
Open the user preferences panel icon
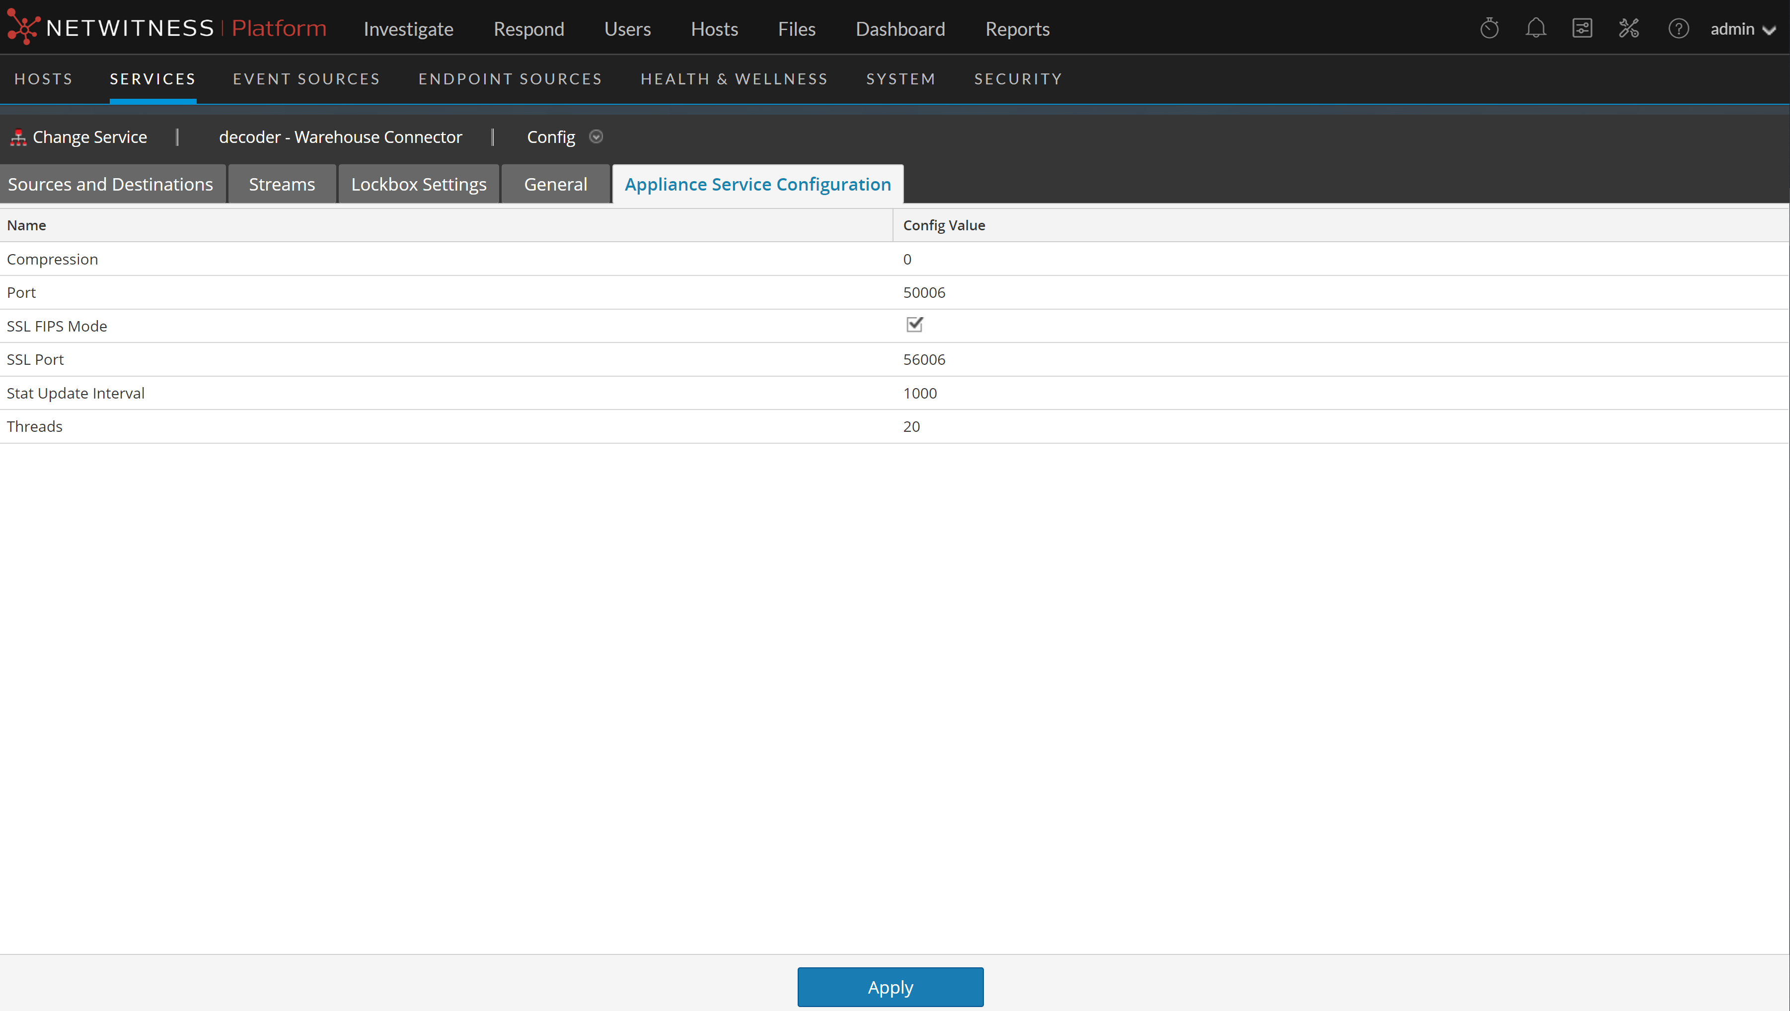[x=1582, y=28]
